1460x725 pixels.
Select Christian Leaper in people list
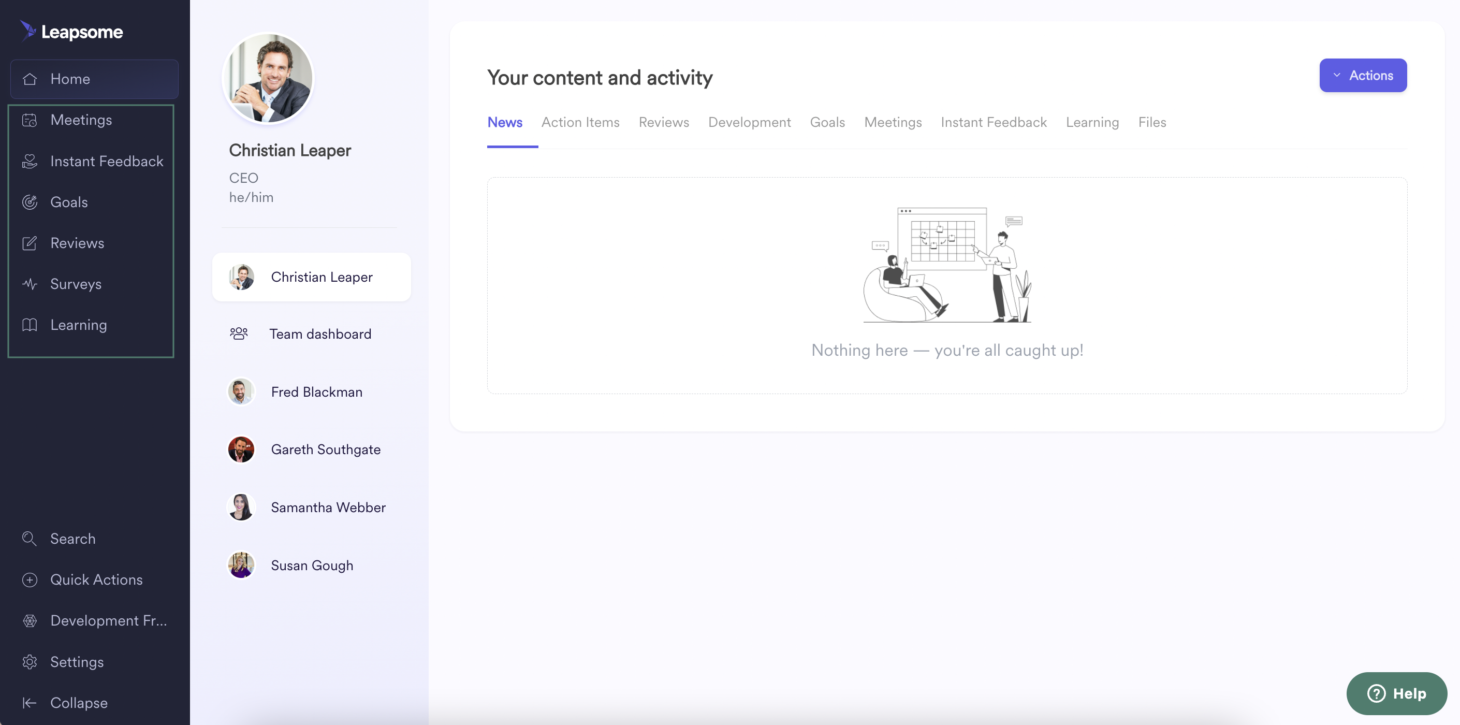point(311,277)
